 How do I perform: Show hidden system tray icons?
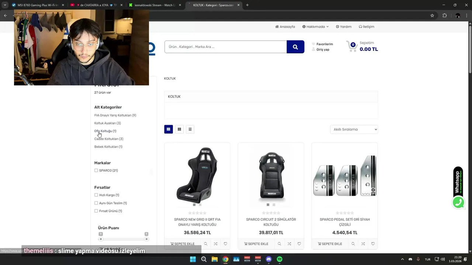pos(402,259)
